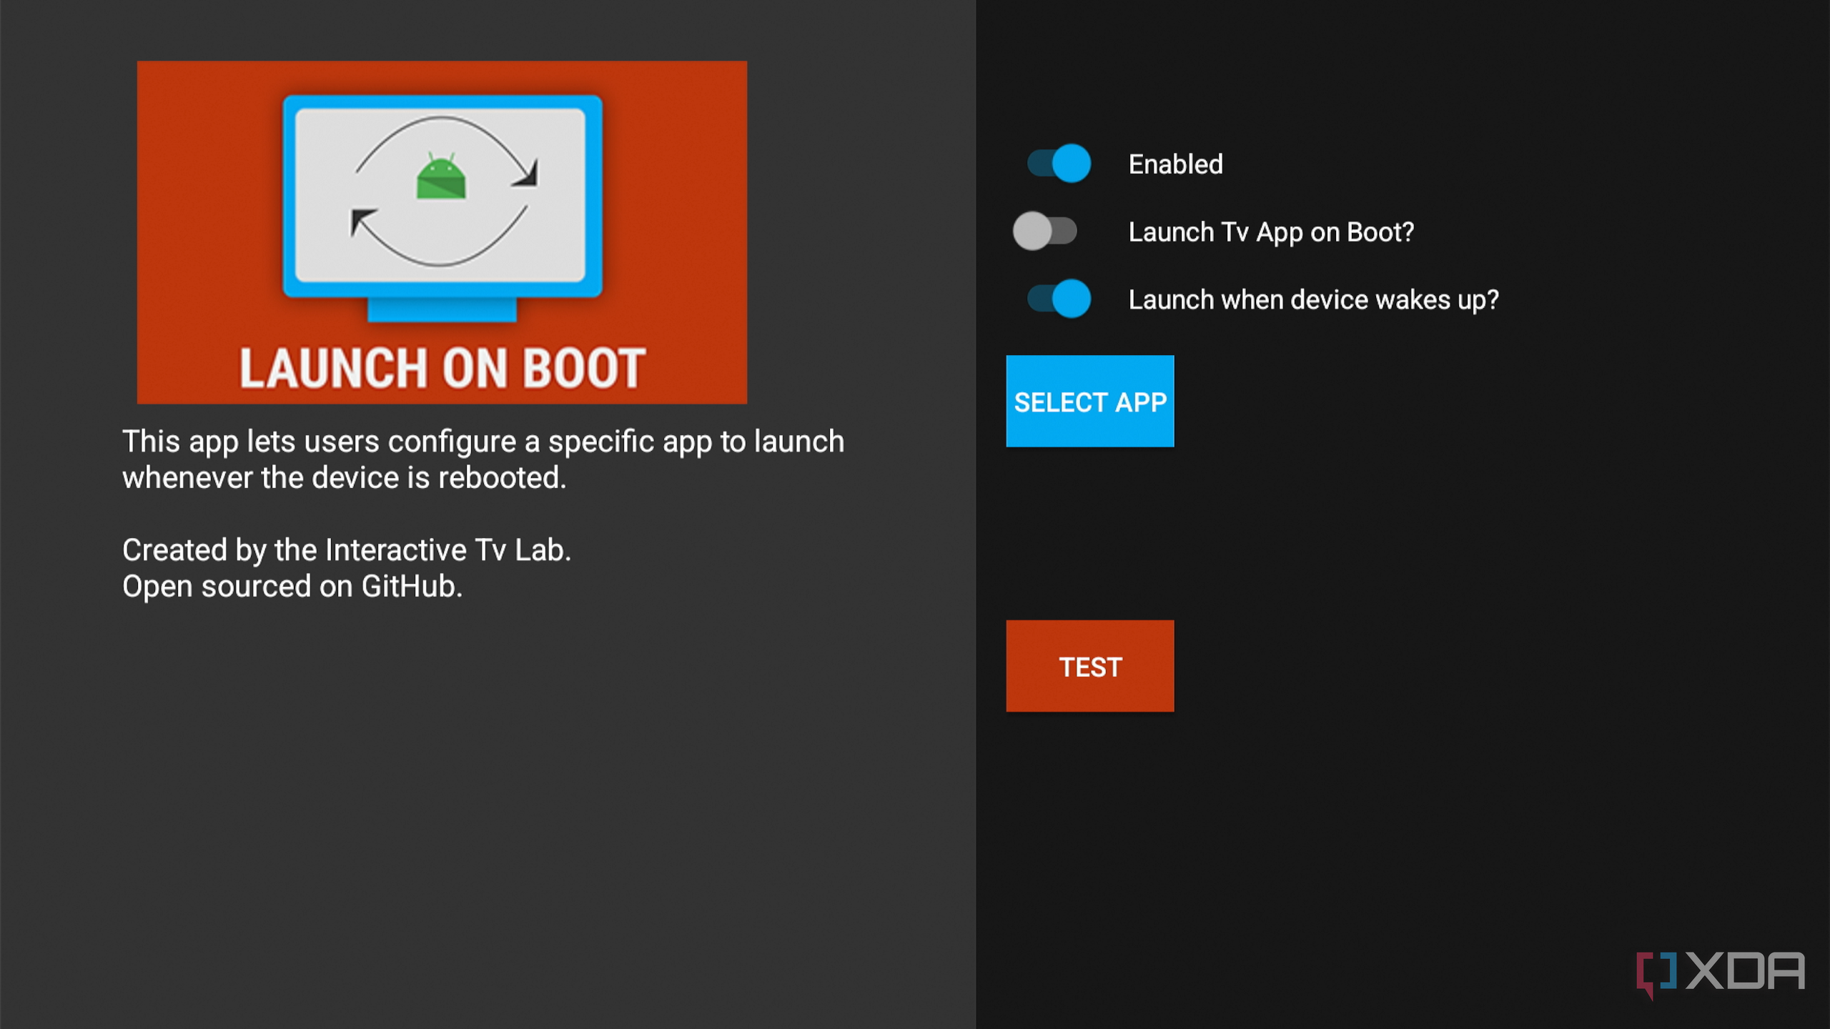Click the app description paragraph about rebooting
The height and width of the screenshot is (1029, 1830).
click(483, 459)
